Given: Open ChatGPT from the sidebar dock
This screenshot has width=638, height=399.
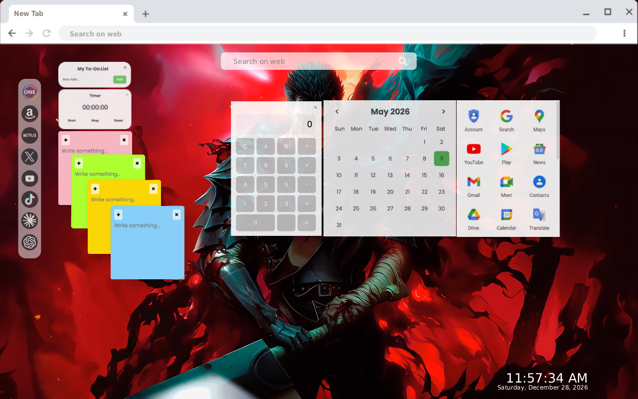Looking at the screenshot, I should 30,242.
